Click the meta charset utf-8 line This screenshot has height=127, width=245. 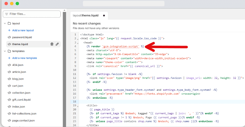click(x=104, y=50)
